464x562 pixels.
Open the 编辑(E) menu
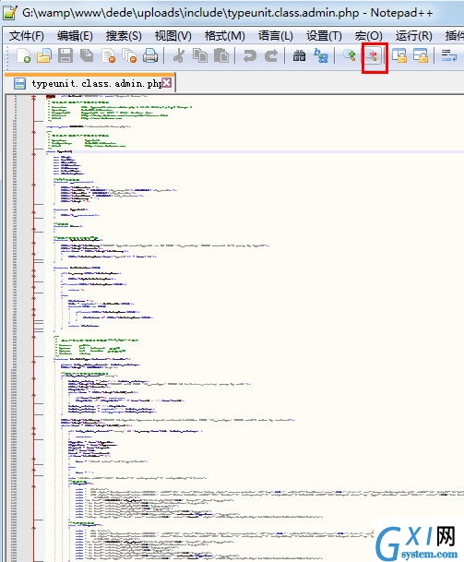pos(75,36)
